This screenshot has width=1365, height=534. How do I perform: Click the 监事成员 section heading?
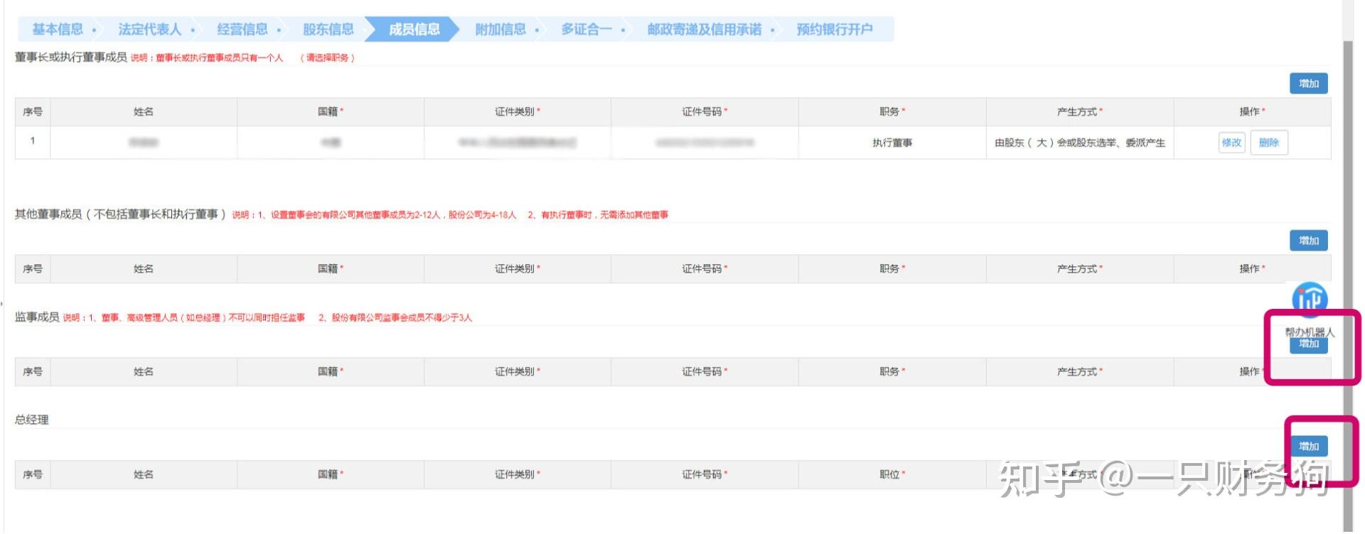(37, 317)
